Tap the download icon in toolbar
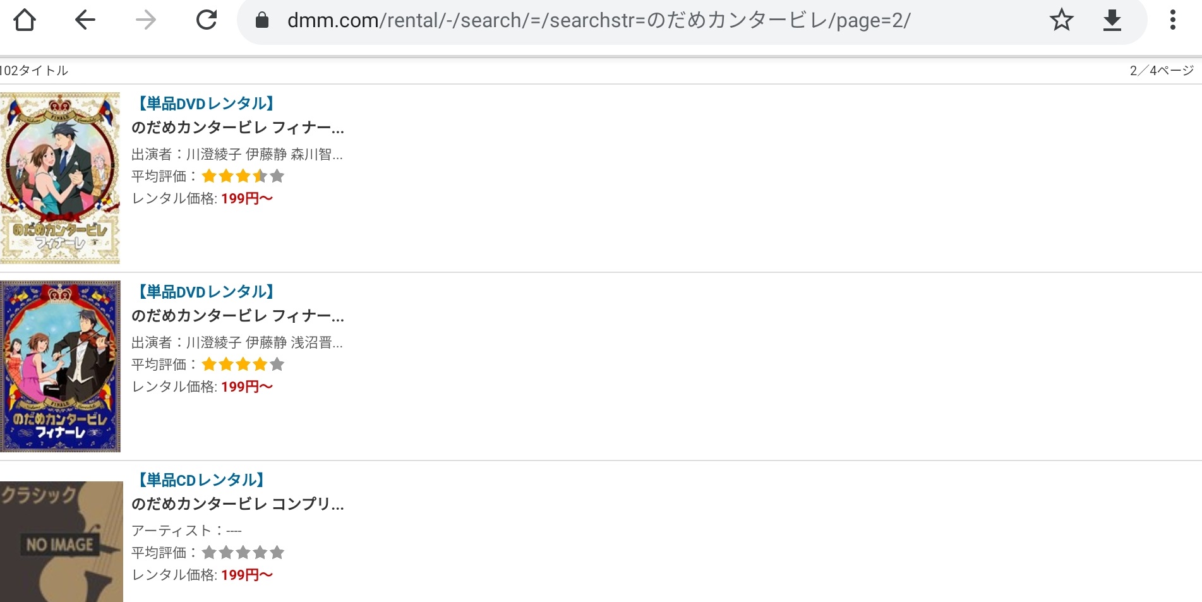Screen dimensions: 1202x602 click(1112, 20)
